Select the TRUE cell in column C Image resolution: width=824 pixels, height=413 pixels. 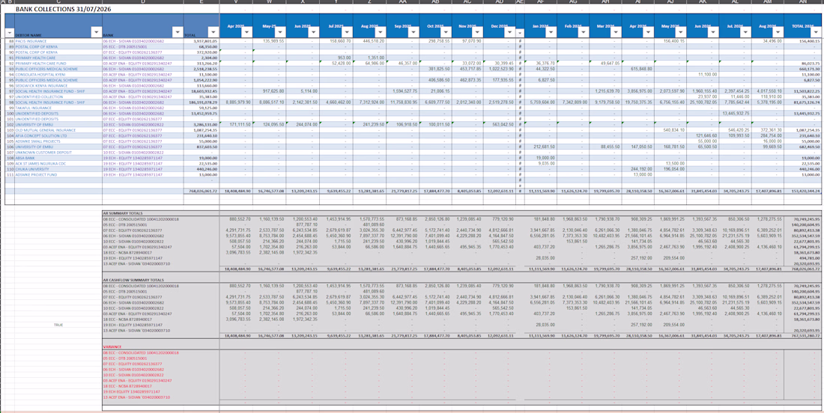pos(58,325)
